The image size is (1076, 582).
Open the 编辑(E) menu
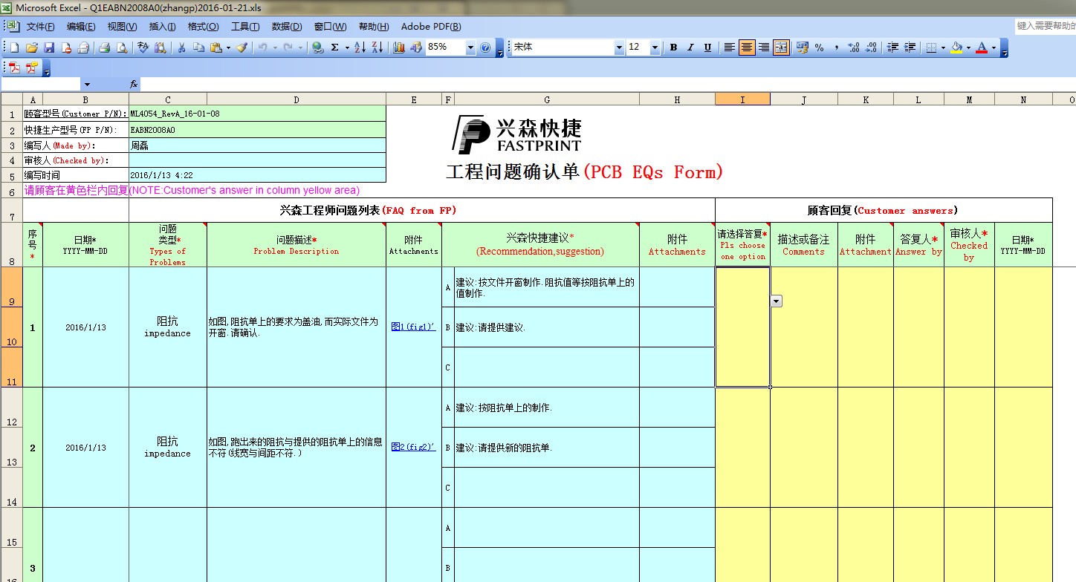(81, 27)
